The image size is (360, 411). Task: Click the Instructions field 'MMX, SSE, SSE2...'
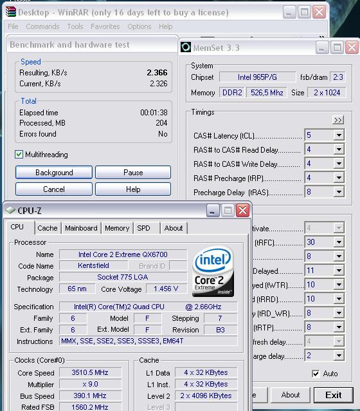point(148,341)
